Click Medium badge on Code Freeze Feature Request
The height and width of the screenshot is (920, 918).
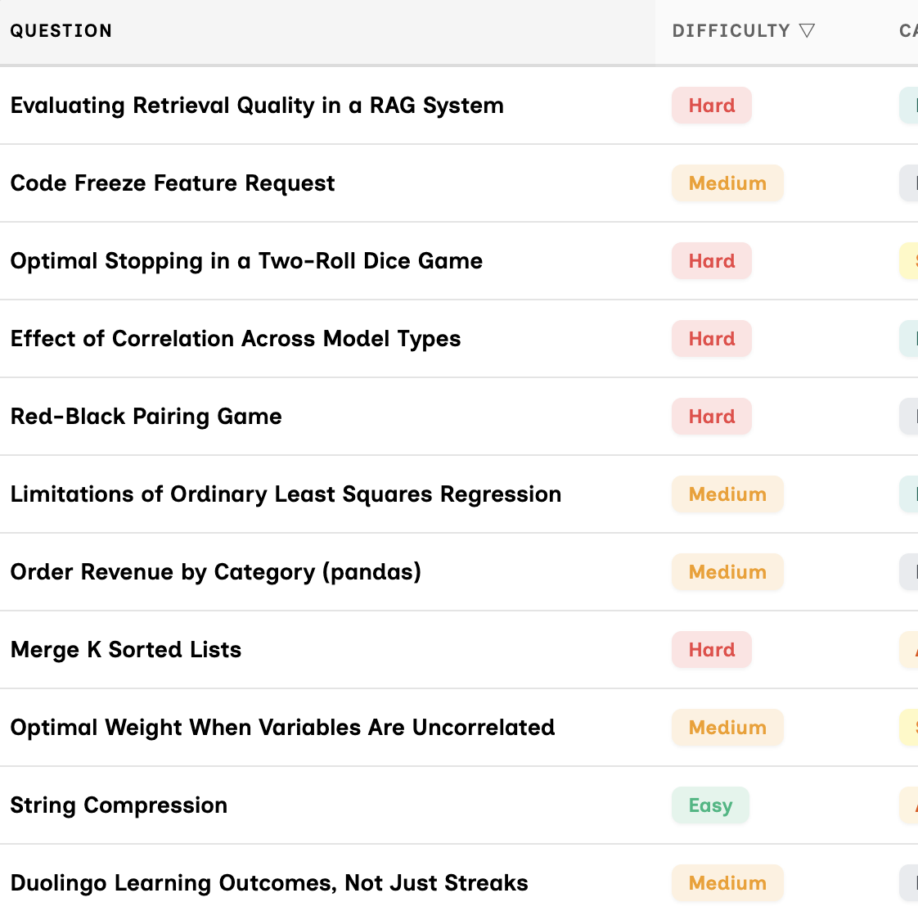point(727,183)
